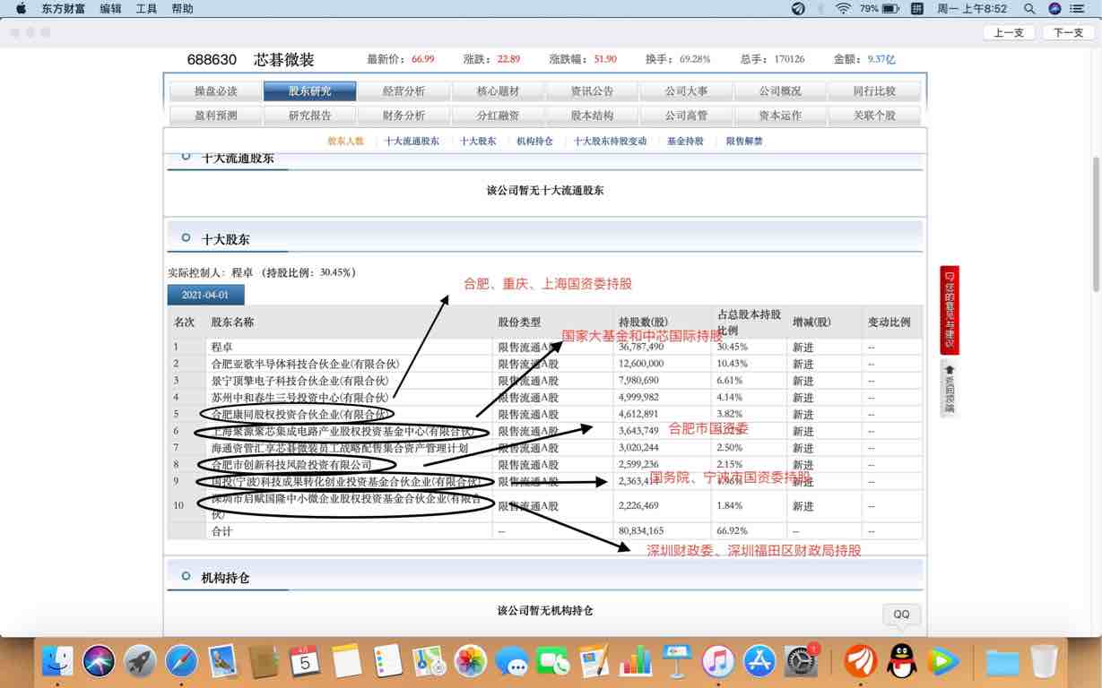Jump to 基金持股 section link
The height and width of the screenshot is (688, 1102).
[x=685, y=142]
